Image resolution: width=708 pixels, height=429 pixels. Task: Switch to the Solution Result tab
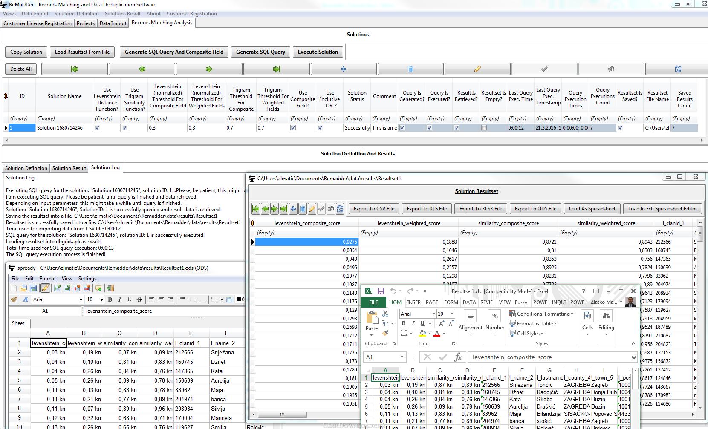(69, 168)
